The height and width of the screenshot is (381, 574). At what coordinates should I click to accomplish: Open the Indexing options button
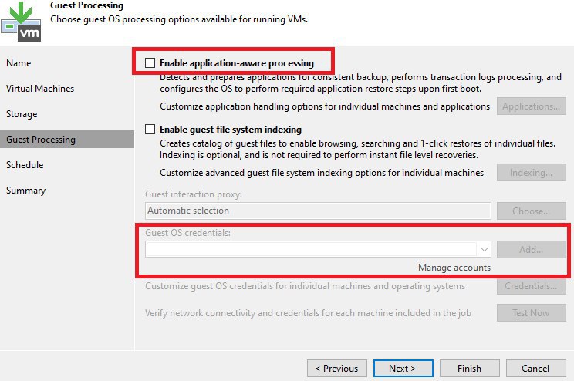532,173
